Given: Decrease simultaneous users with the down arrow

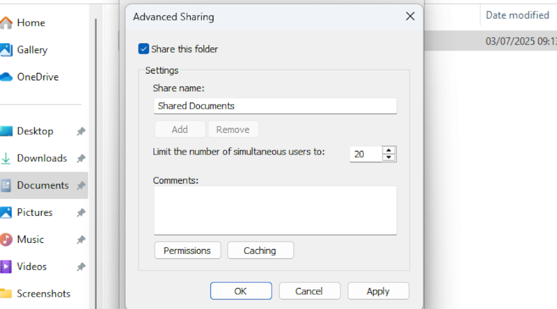Looking at the screenshot, I should click(389, 158).
